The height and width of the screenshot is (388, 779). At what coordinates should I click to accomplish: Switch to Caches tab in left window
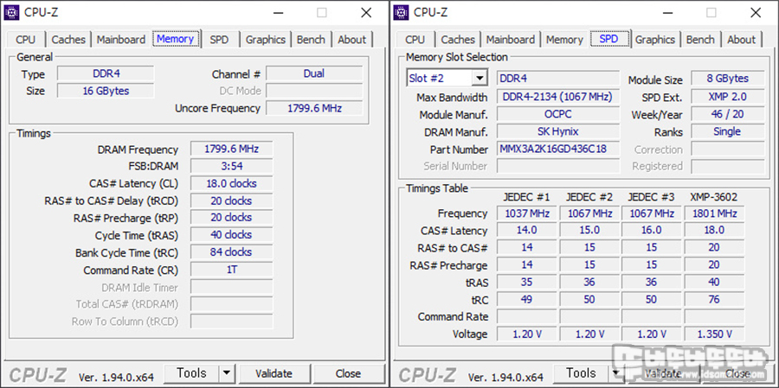click(x=68, y=40)
